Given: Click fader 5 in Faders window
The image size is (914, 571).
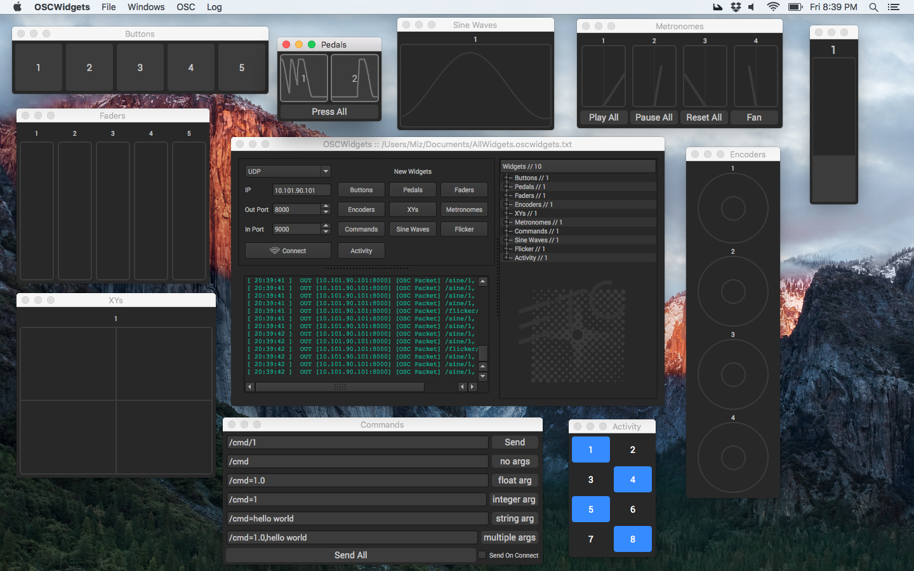Looking at the screenshot, I should pos(189,211).
